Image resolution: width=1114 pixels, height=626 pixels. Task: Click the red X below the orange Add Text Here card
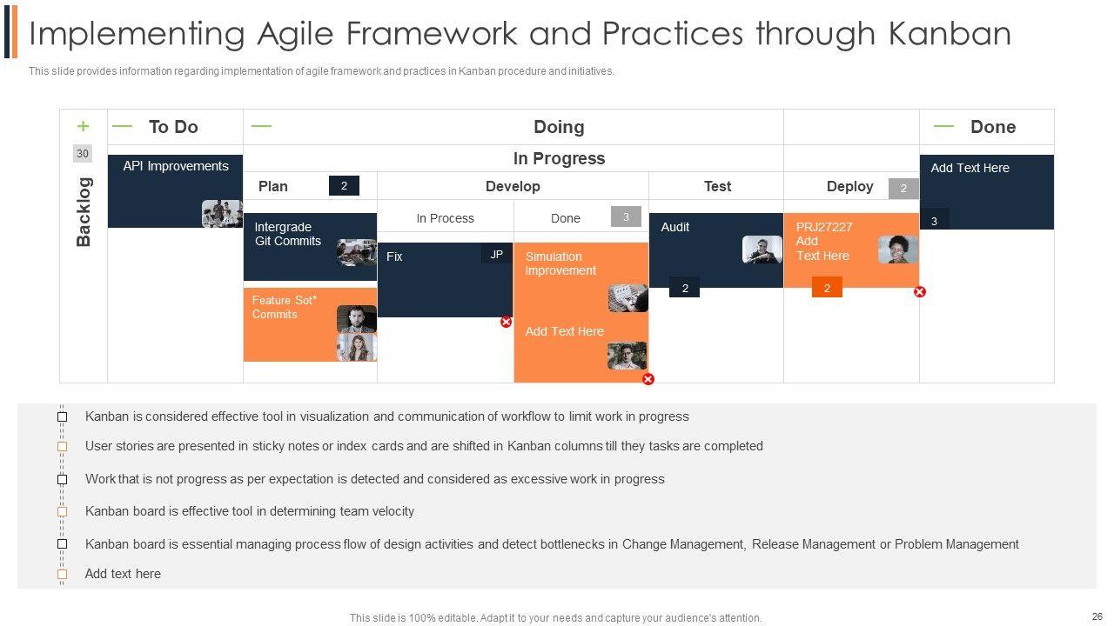coord(648,379)
